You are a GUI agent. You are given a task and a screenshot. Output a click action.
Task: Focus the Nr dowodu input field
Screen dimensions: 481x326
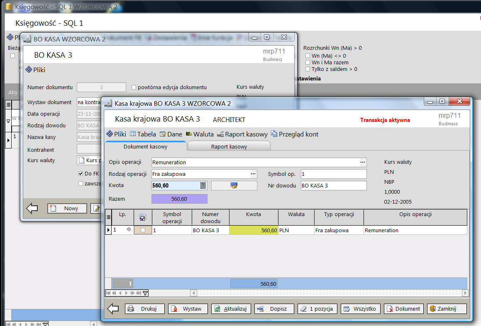point(334,185)
